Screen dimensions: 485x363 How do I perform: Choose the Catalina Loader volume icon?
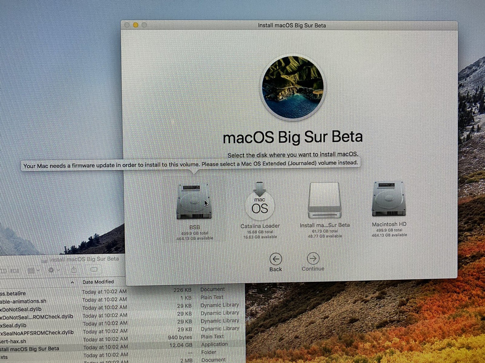pyautogui.click(x=260, y=201)
